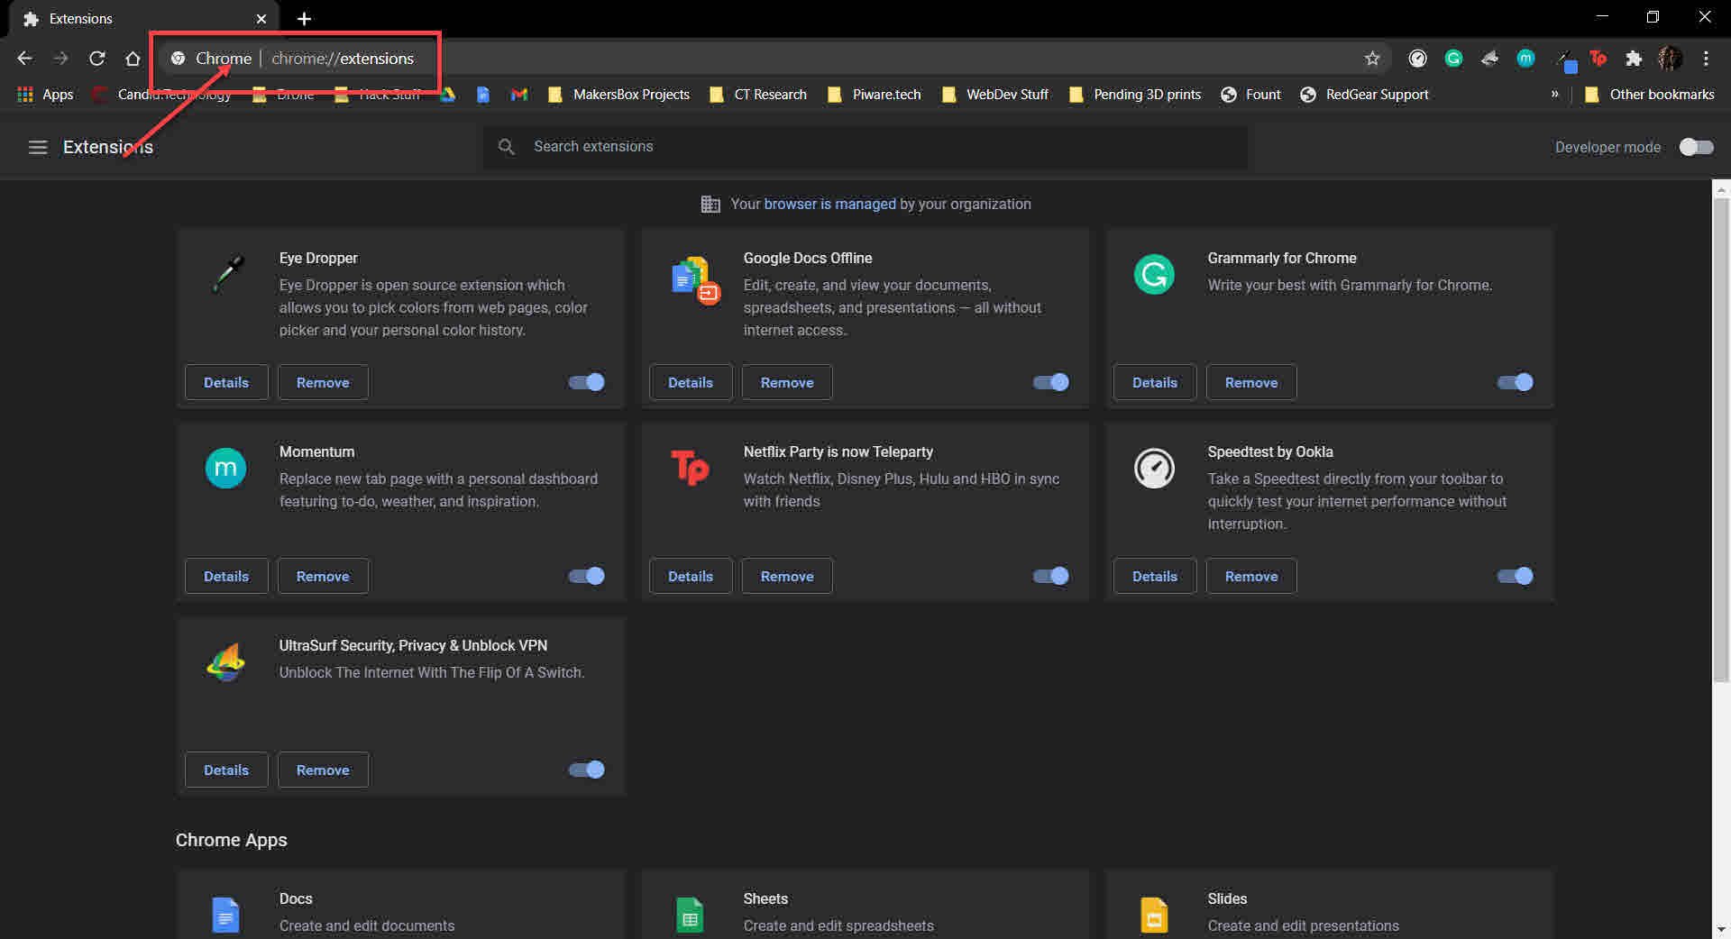Open Grammarly extension icon in toolbar
This screenshot has width=1731, height=939.
[x=1453, y=59]
